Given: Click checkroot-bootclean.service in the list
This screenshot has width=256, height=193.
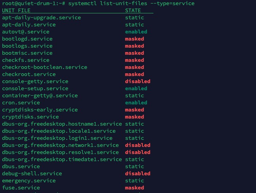Looking at the screenshot, I should pos(45,67).
